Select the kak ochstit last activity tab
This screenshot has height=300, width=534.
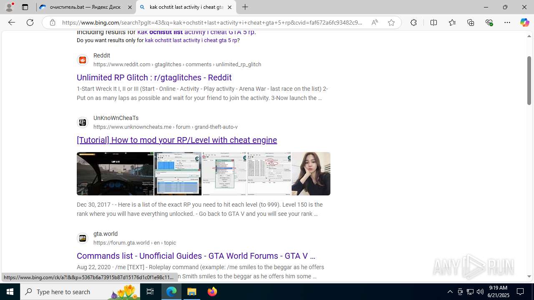(186, 7)
